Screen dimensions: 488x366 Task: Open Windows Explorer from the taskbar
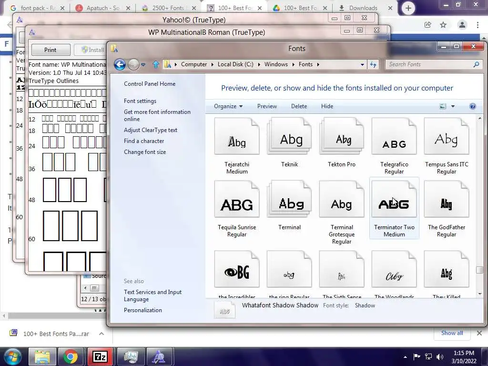tap(42, 356)
